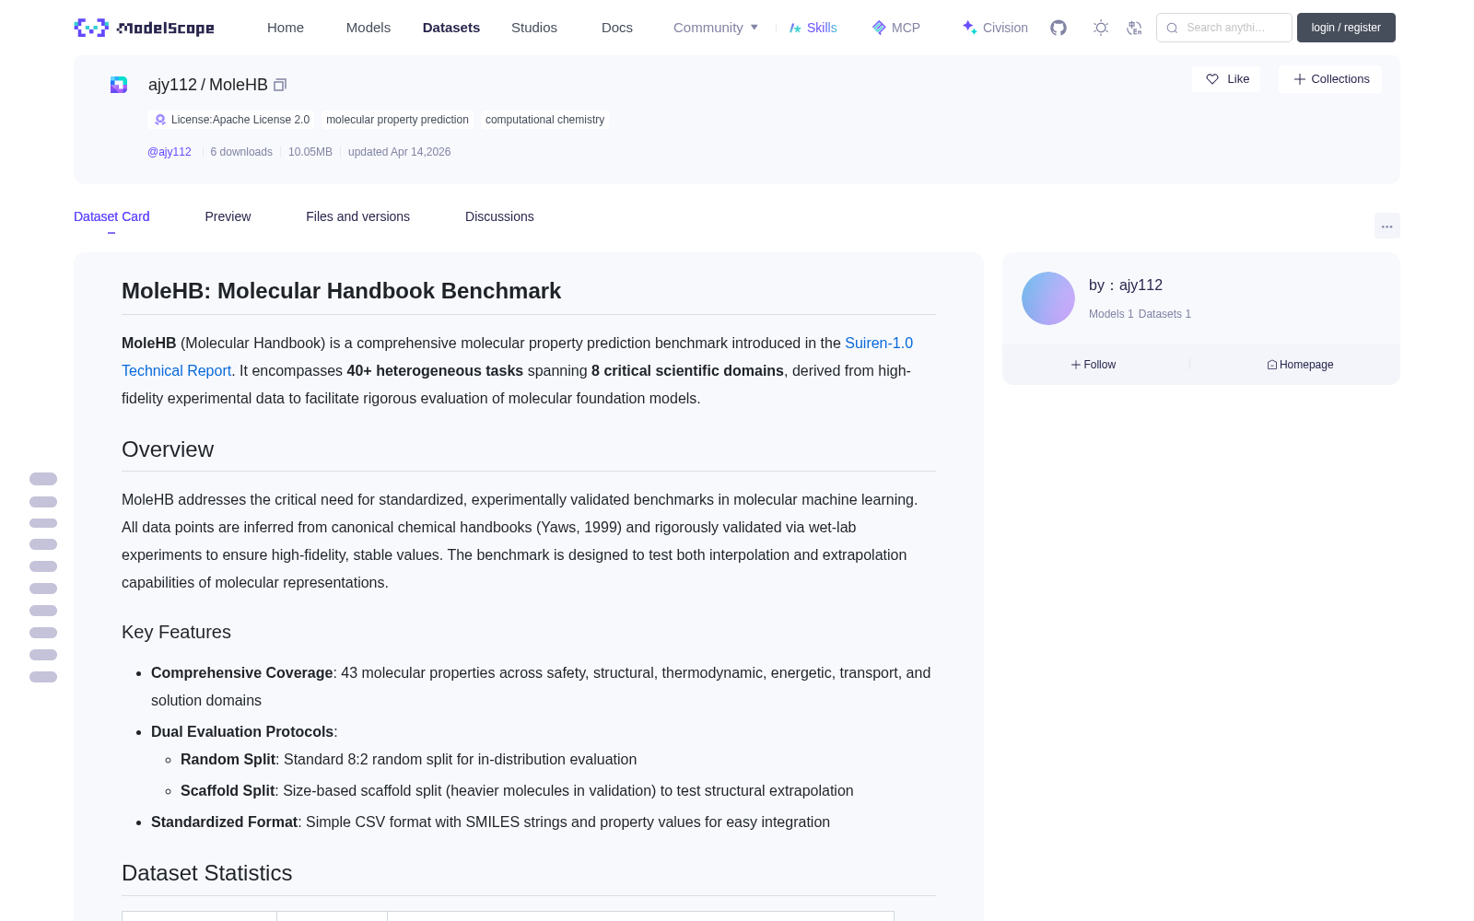Click the Random Split bullet label
Screen dimensions: 1474x921
point(228,760)
